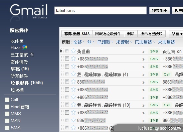Click the drag handle of 黃世甫 row
This screenshot has height=132, width=183.
(x=62, y=51)
